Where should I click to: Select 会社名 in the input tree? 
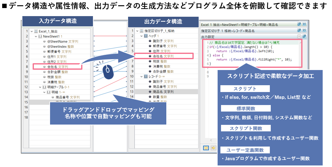(58, 67)
